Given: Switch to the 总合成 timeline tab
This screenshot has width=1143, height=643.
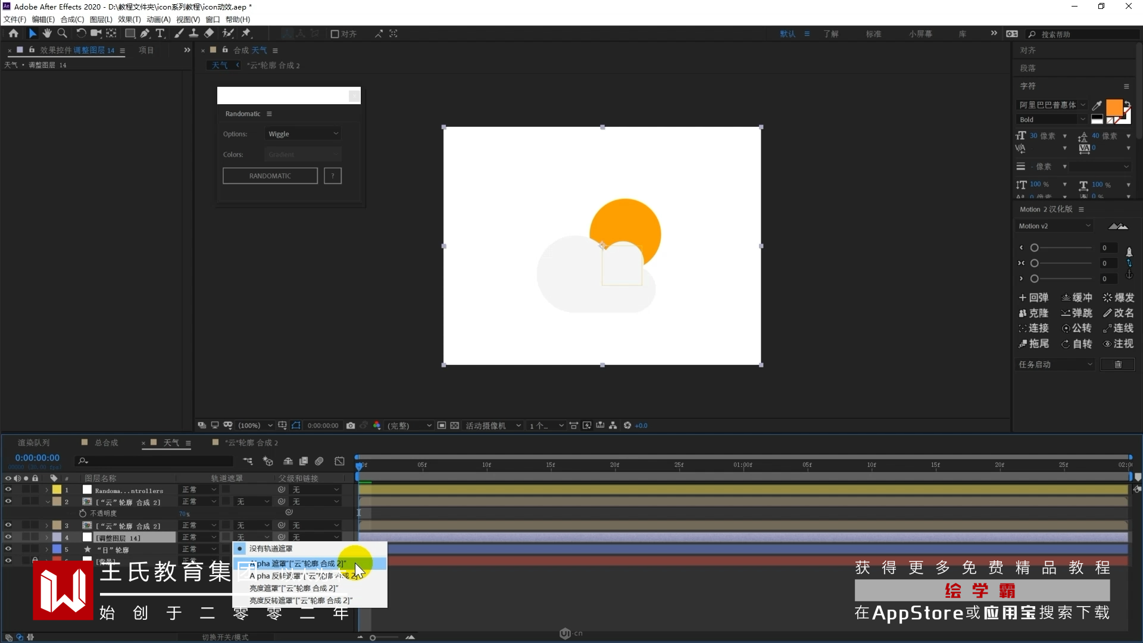Looking at the screenshot, I should click(106, 443).
